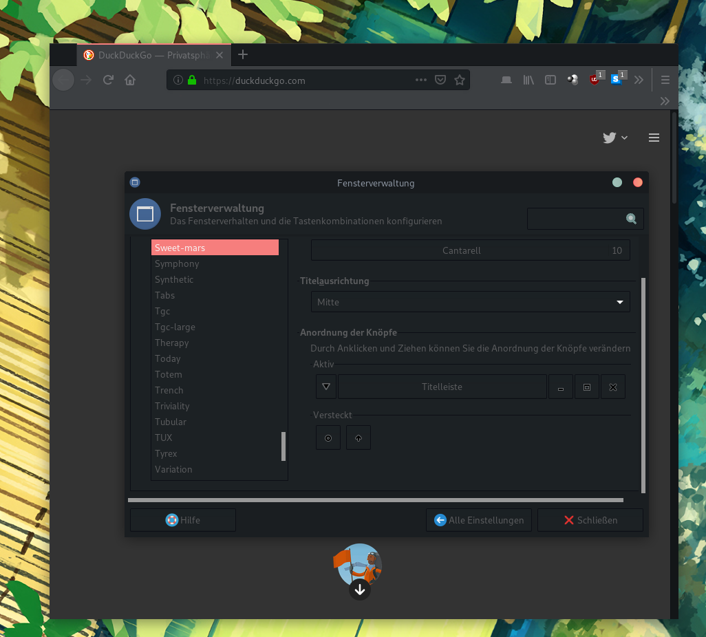This screenshot has width=706, height=637.
Task: Expand the Twitter account dropdown on DuckDuckGo
Action: 623,138
